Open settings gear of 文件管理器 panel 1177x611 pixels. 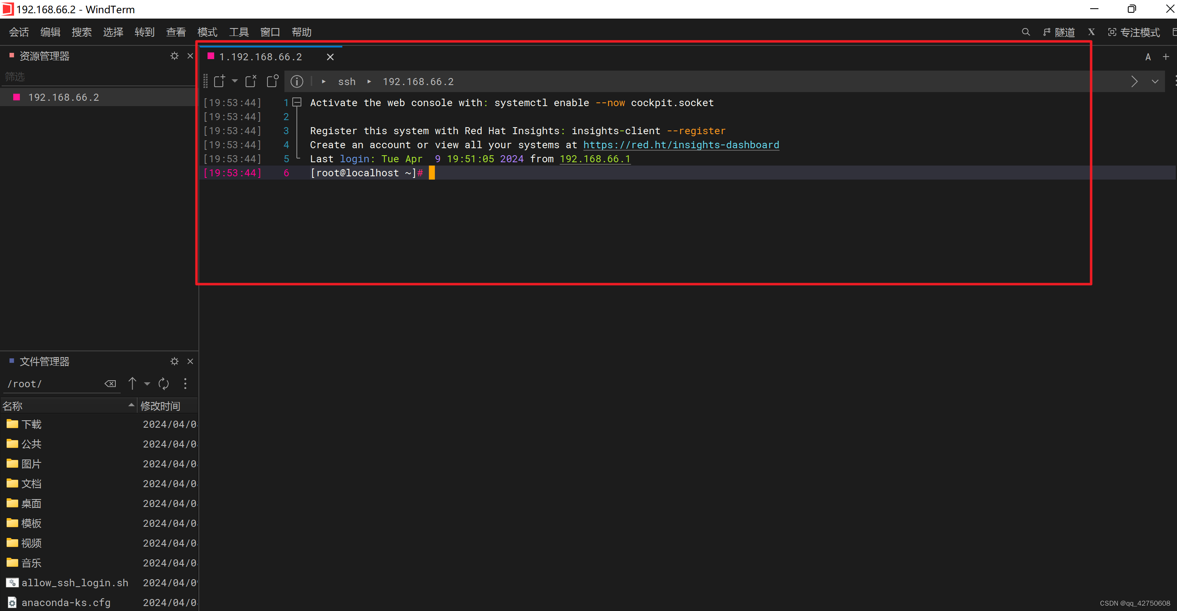[x=174, y=361]
